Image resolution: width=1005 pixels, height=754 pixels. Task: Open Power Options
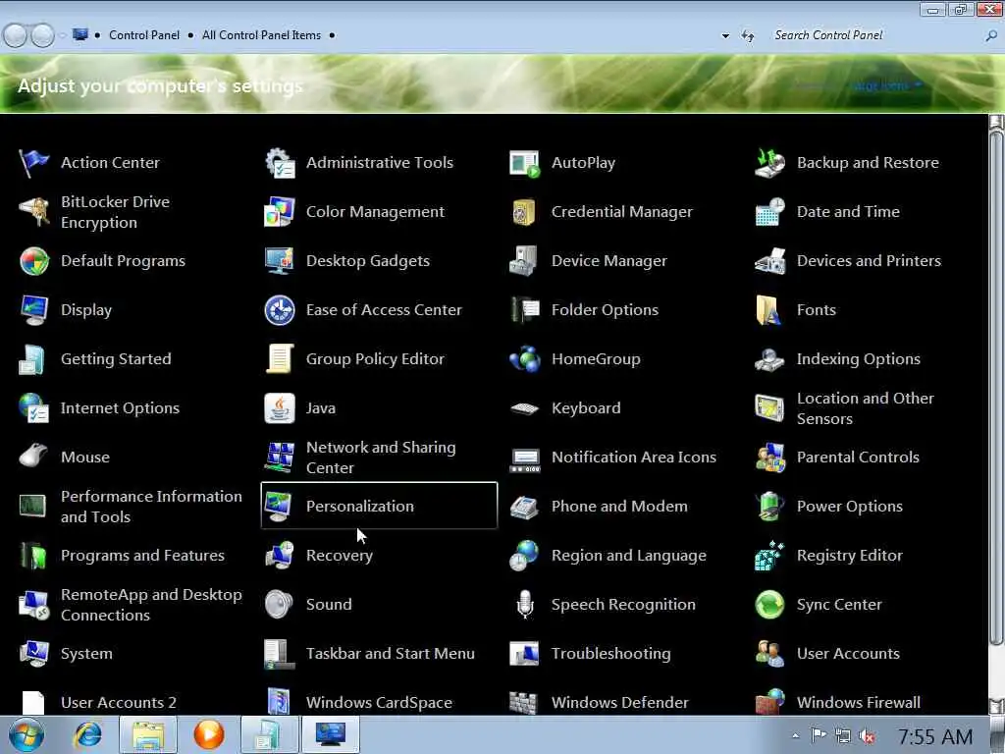[828, 507]
